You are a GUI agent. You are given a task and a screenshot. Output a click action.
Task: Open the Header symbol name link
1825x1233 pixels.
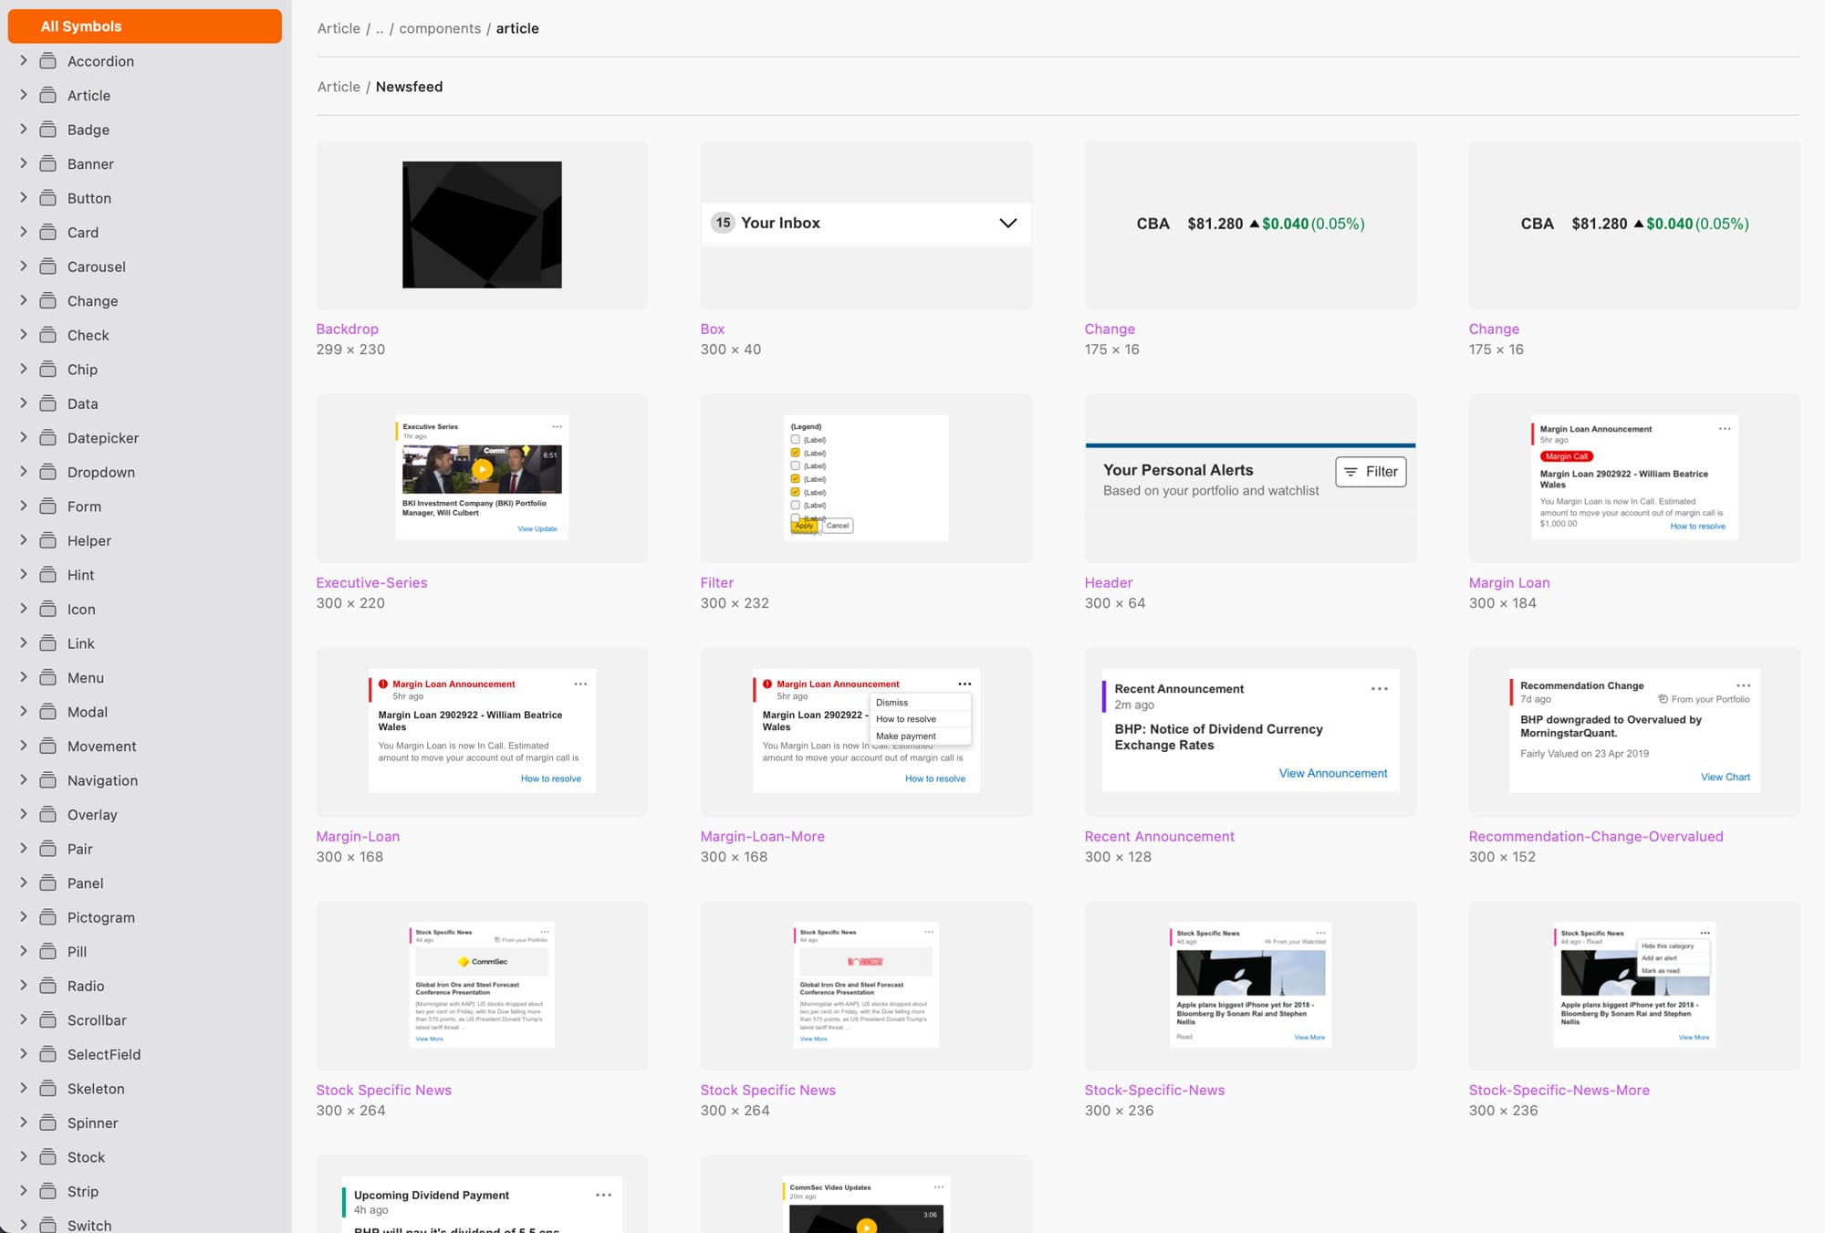tap(1108, 582)
